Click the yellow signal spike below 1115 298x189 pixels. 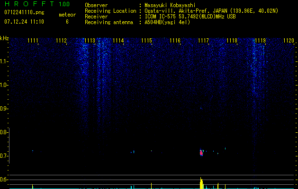click(x=151, y=186)
